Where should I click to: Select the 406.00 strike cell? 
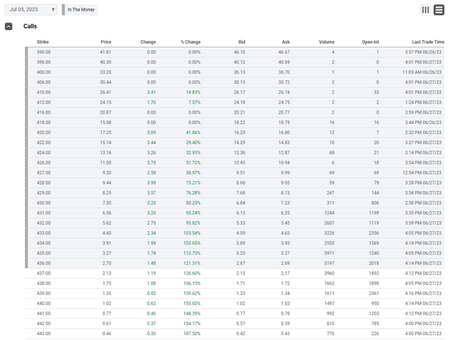pos(44,82)
